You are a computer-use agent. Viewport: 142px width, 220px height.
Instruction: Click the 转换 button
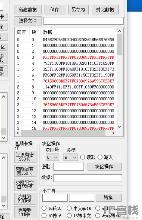point(109,198)
